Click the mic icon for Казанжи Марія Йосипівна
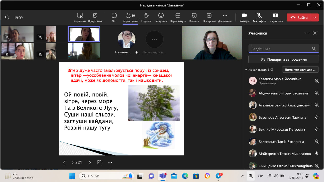 (316, 81)
